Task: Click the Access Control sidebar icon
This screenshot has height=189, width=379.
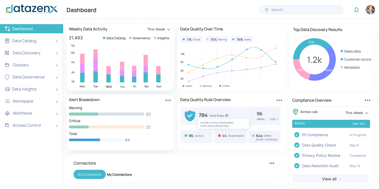Action: coord(7,125)
